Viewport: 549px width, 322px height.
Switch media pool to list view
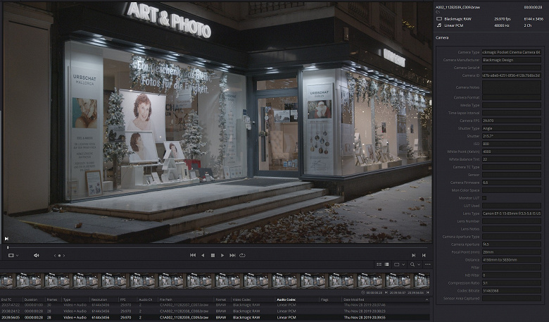386,264
